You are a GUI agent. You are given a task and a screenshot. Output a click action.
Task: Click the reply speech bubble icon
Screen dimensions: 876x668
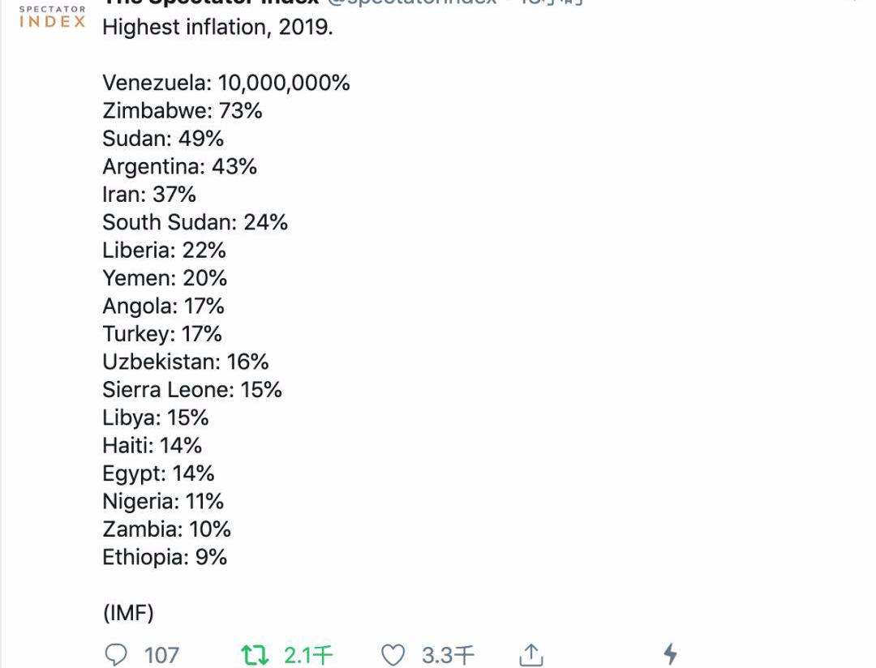coord(116,654)
